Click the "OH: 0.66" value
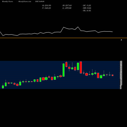127x127 pixels. (87, 8)
